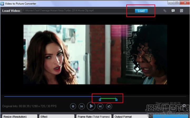The width and height of the screenshot is (190, 118).
Task: Click the Load button
Action: 141,11
